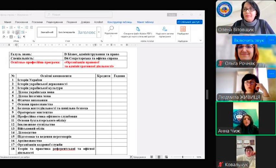Click the Create Adobe PDF and share icon

click(138, 29)
